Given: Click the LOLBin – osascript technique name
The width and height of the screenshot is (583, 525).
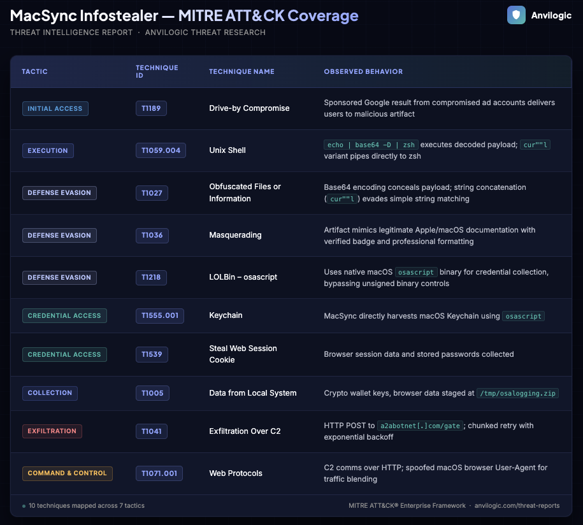Looking at the screenshot, I should [243, 277].
